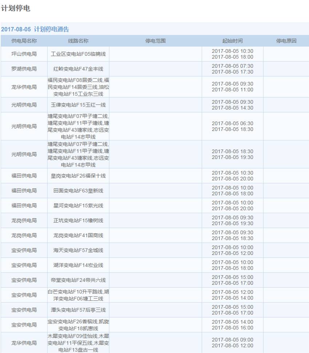Click the 12:00 to 14:00 time cell
Image resolution: width=309 pixels, height=353 pixels.
233,295
